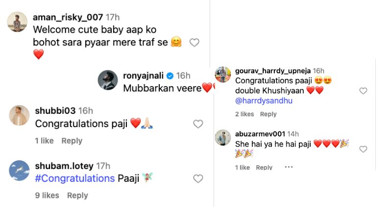Viewport: 392px width, 220px height.
Task: Open the #Congratulations hashtag
Action: click(x=75, y=178)
